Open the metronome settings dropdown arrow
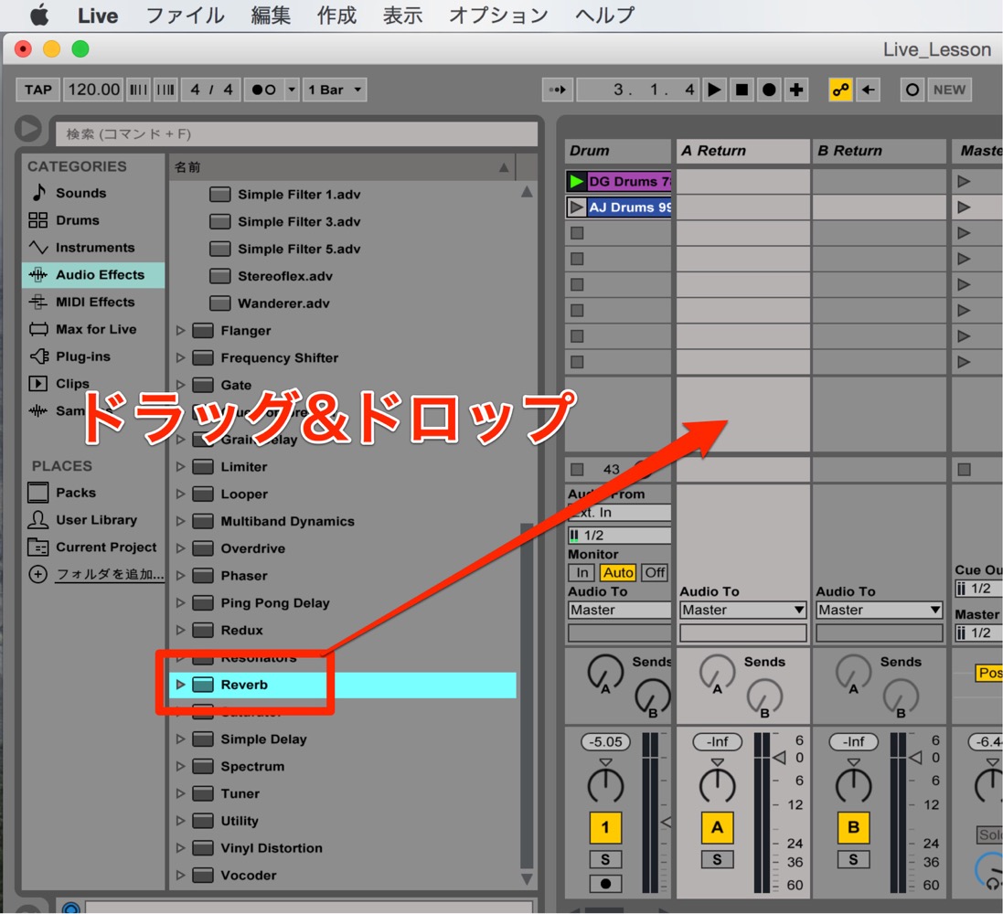Image resolution: width=1003 pixels, height=914 pixels. click(292, 90)
